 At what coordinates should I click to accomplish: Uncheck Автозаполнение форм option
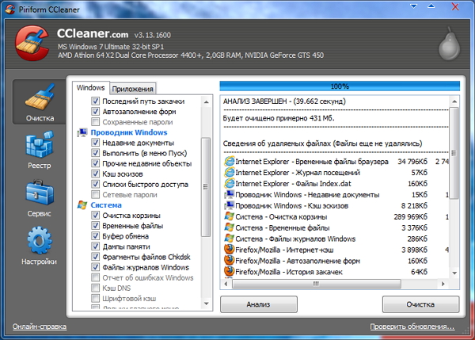pyautogui.click(x=96, y=111)
